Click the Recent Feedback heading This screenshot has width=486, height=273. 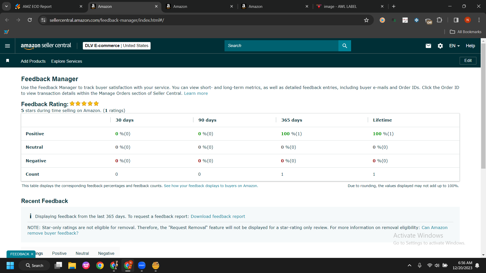45,201
